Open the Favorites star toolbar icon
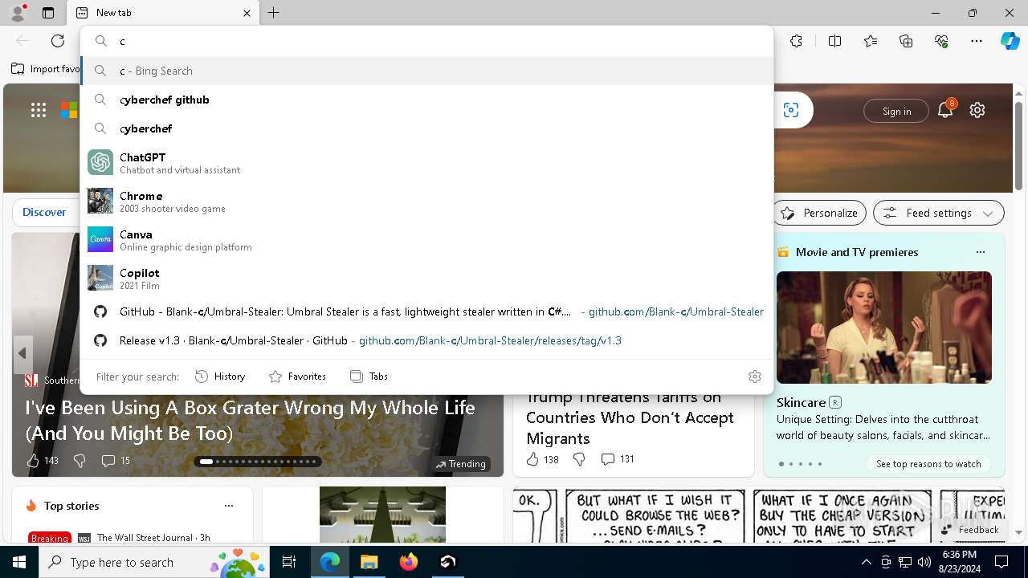Viewport: 1028px width, 578px height. pos(871,41)
